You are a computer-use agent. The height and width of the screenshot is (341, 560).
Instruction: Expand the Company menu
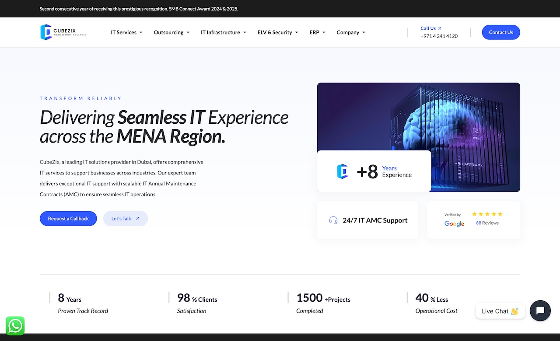tap(350, 32)
